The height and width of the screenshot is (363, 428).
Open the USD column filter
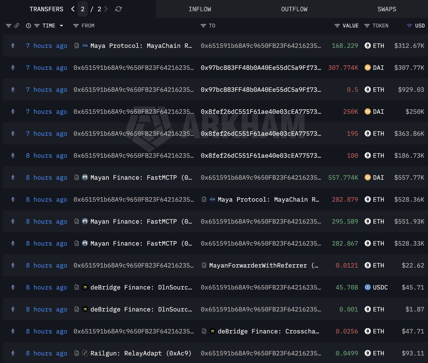tap(409, 26)
